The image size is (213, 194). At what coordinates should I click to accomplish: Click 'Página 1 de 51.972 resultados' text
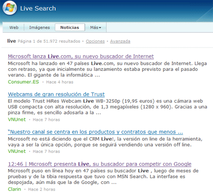49,41
